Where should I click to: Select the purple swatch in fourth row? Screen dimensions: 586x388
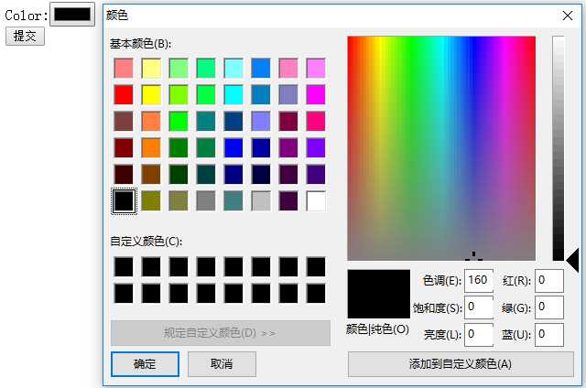pos(288,148)
